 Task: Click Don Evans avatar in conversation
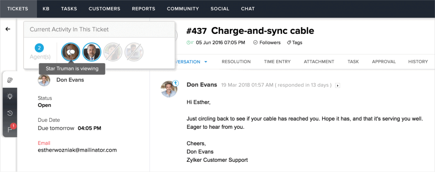(x=169, y=89)
